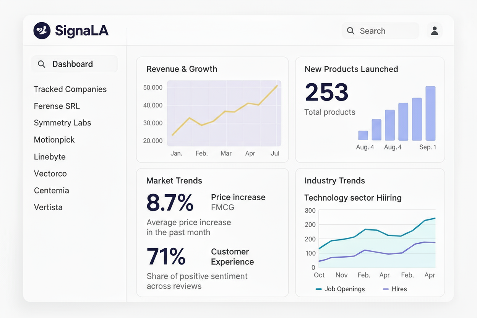The image size is (477, 318).
Task: Click Vertista in the sidebar
Action: tap(48, 207)
